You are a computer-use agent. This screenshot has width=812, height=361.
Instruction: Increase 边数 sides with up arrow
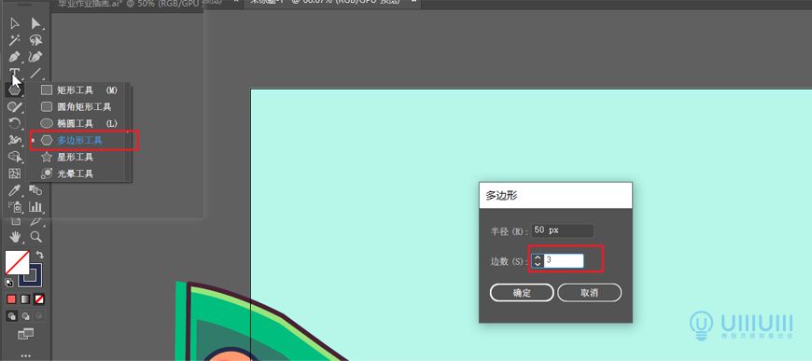click(x=538, y=257)
